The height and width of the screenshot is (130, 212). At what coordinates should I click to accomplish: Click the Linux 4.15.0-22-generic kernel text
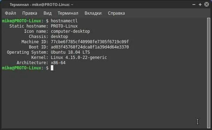pos(79,58)
